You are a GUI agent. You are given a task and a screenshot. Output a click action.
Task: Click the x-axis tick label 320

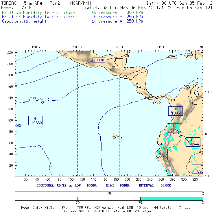[195, 180]
